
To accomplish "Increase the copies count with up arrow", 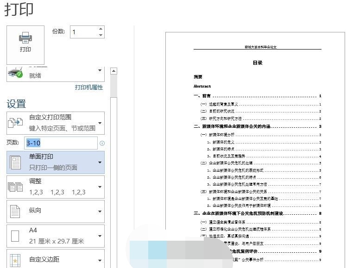I will 101,29.
